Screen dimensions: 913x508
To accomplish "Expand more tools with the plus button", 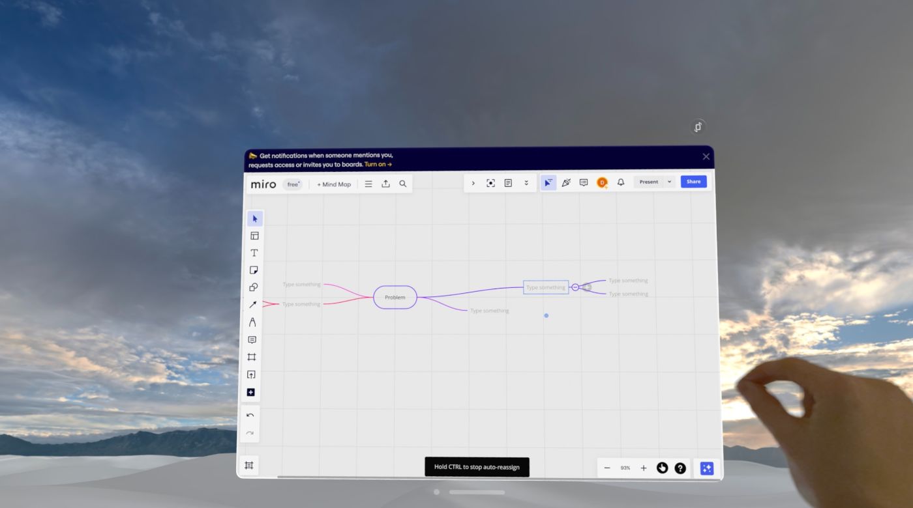I will (x=250, y=391).
